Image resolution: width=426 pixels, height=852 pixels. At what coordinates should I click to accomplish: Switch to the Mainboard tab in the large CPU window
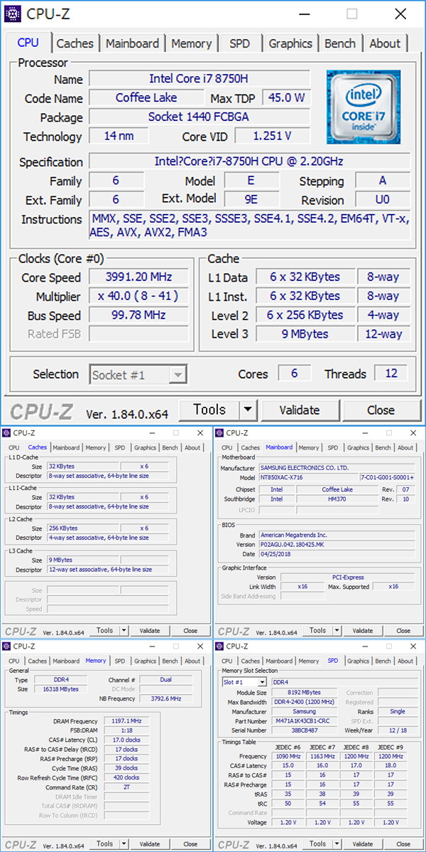point(132,43)
